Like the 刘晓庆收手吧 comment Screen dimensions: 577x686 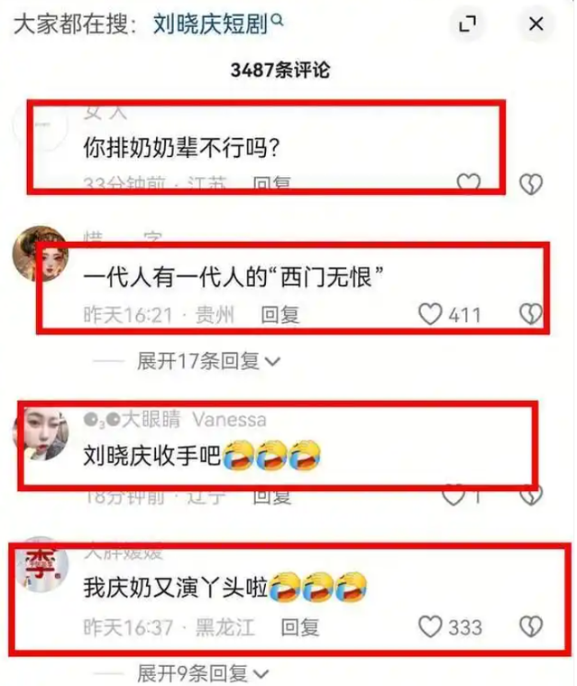(x=453, y=496)
